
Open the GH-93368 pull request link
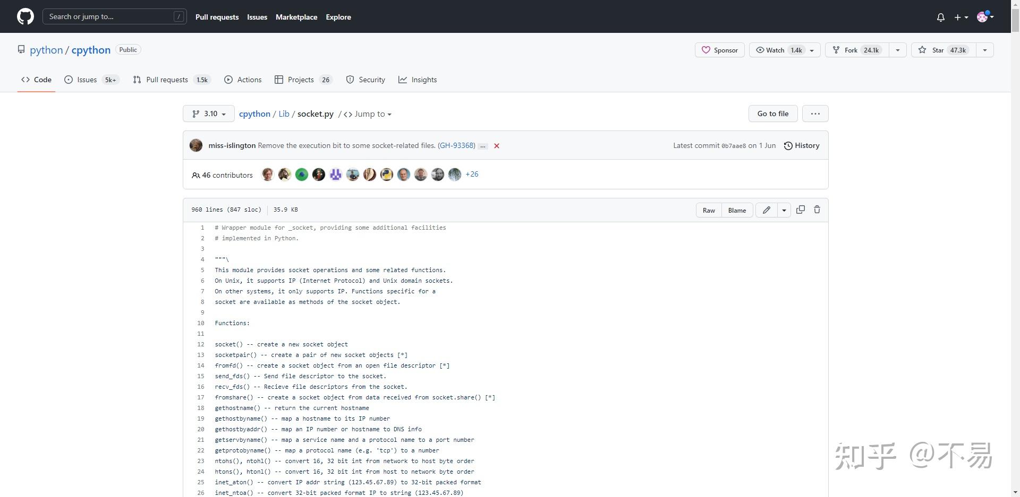[x=456, y=145]
